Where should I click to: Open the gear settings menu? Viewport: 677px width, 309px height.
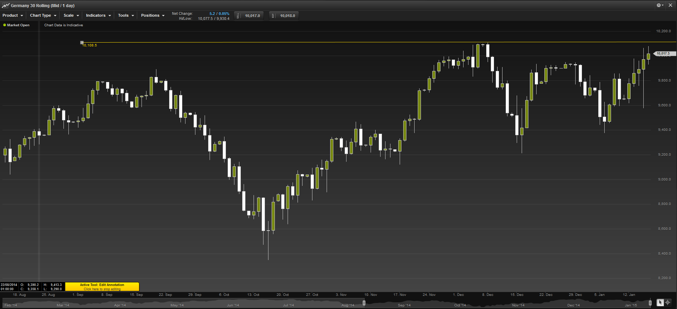(659, 5)
